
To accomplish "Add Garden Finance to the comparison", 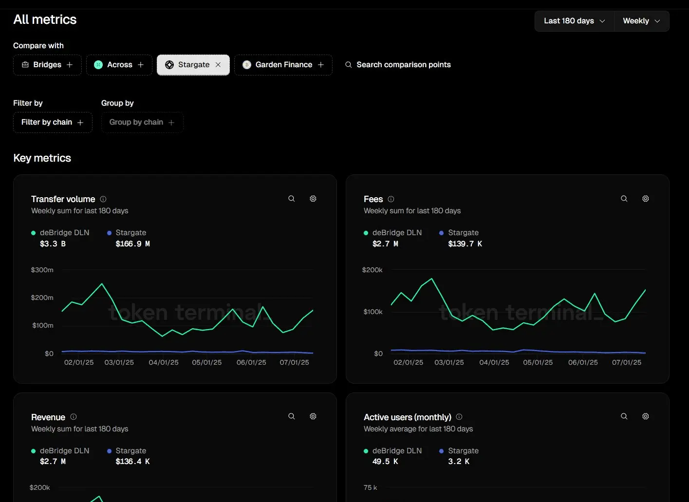I will pos(283,65).
